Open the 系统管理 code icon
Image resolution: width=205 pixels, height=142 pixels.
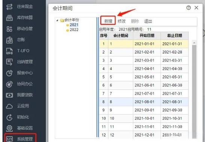9,139
